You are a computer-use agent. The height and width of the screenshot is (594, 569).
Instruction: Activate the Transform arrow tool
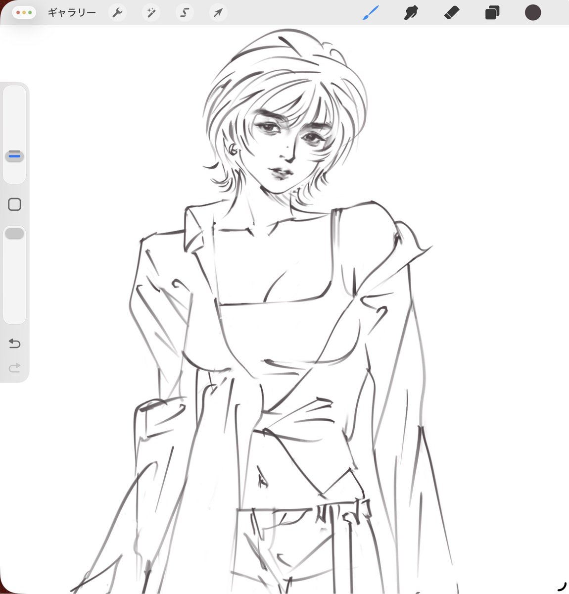[x=218, y=12]
